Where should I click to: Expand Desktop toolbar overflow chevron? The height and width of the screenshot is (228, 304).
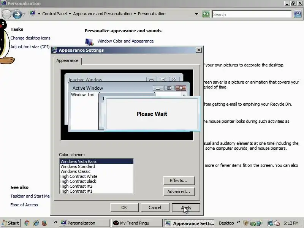(239, 222)
